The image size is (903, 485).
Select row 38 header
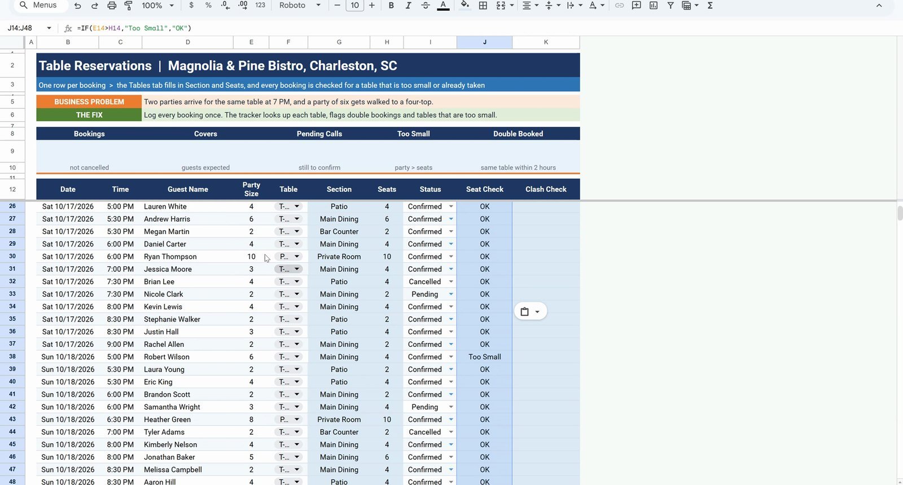pyautogui.click(x=12, y=356)
